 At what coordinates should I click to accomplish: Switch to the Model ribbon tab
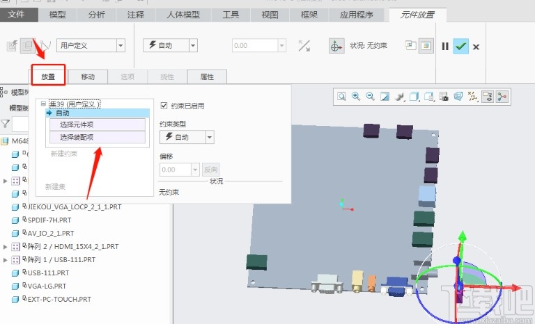(57, 15)
